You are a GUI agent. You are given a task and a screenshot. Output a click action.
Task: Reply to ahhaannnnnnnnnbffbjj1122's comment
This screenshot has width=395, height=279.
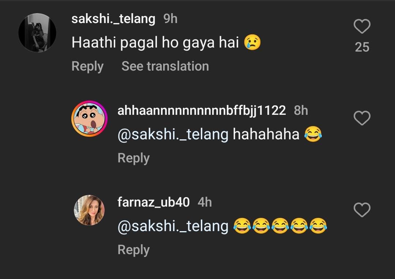coord(133,158)
